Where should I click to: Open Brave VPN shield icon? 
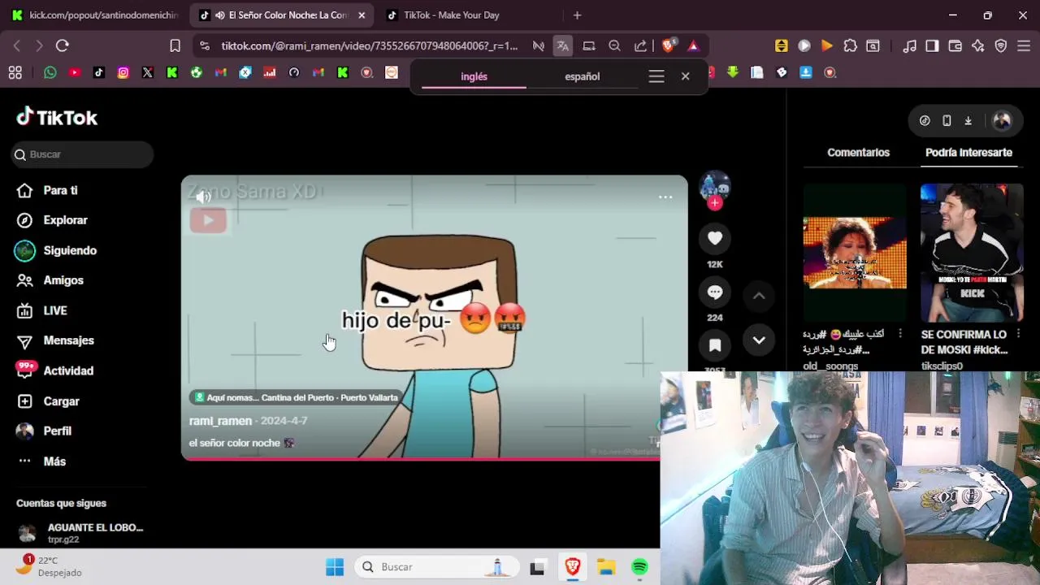tap(1001, 46)
